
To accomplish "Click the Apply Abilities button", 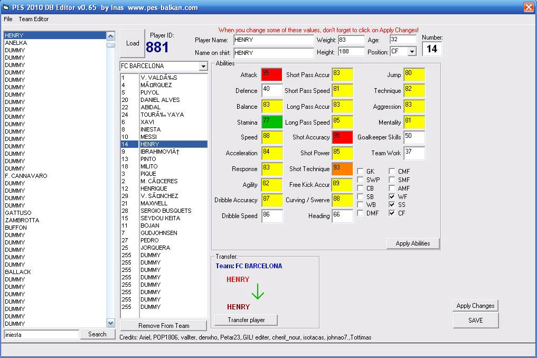I will coord(413,243).
